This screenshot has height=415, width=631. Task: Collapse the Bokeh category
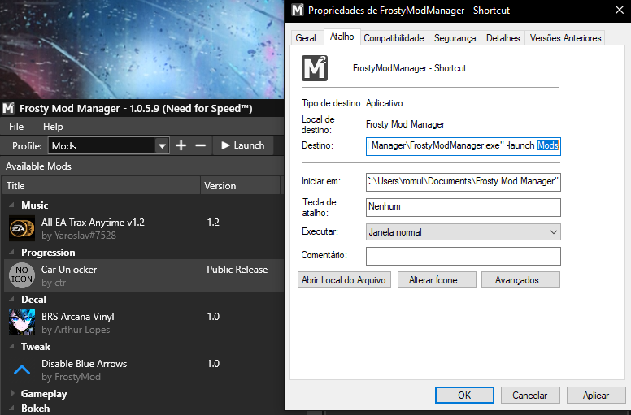(11, 409)
